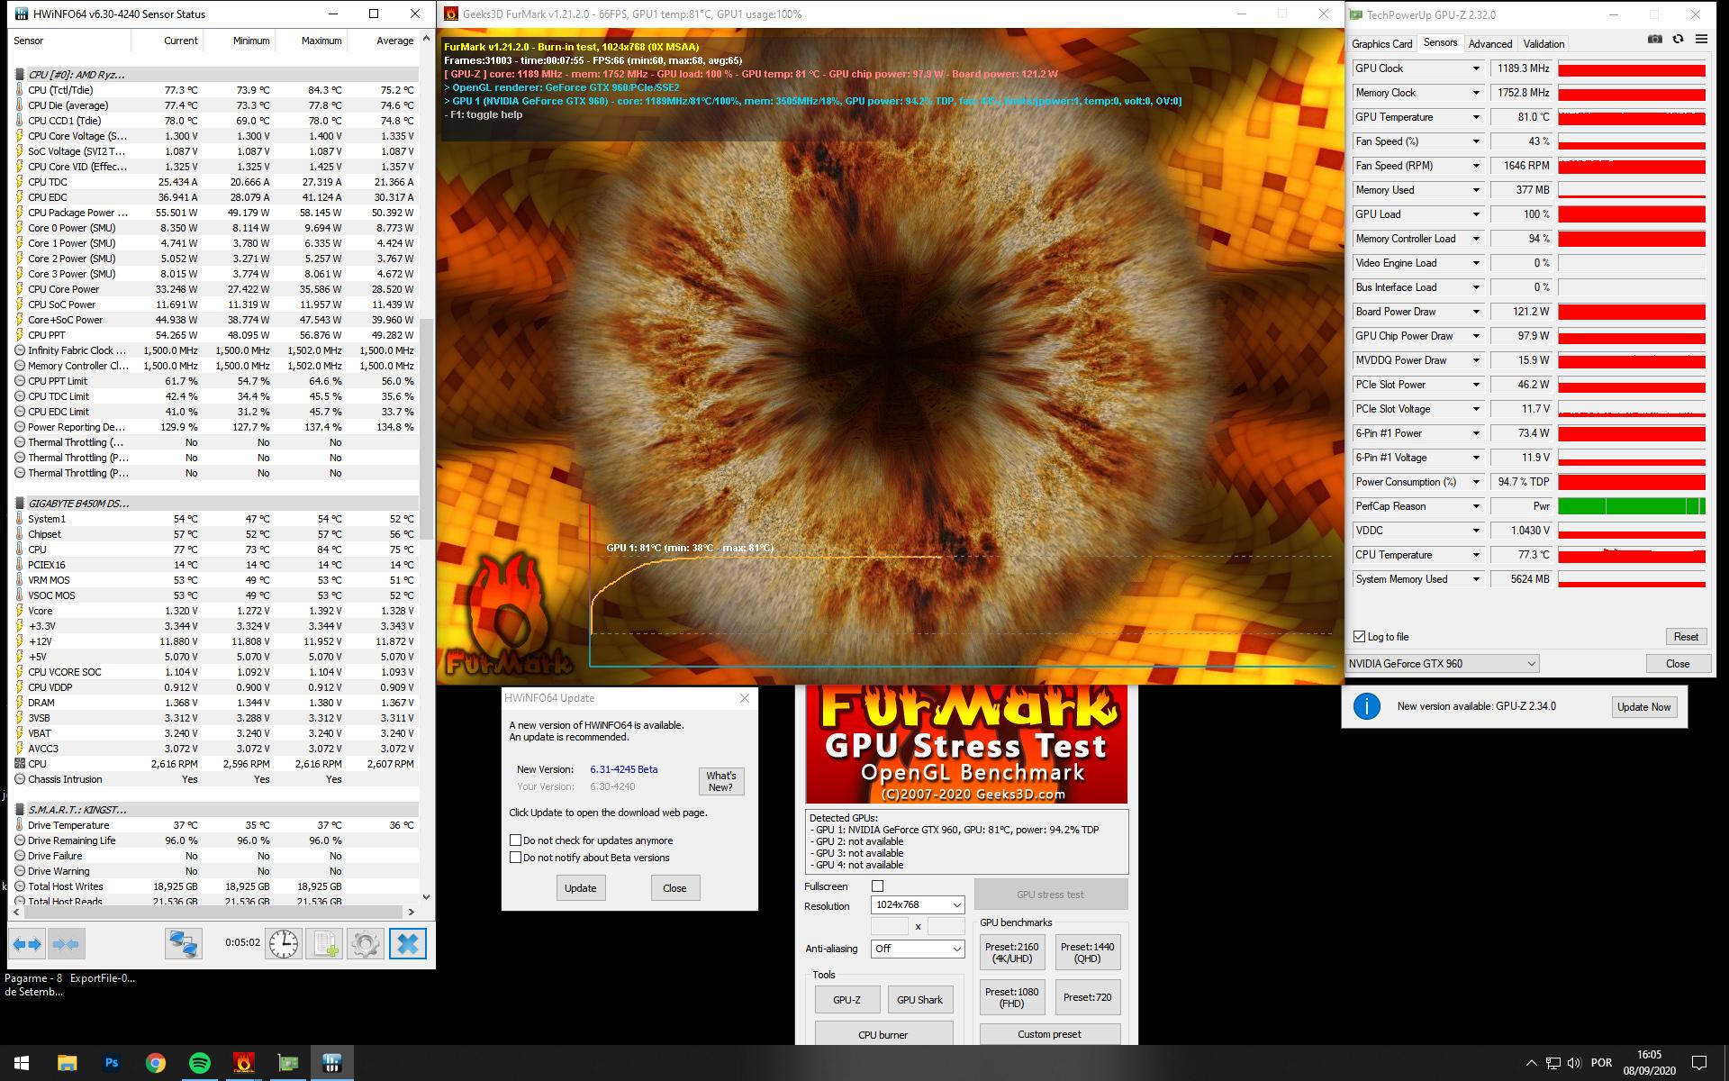The image size is (1729, 1081).
Task: Click GPU-Z Reset button
Action: [x=1686, y=637]
